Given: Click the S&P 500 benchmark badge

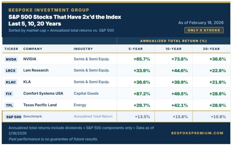Looking at the screenshot, I should (x=14, y=117).
